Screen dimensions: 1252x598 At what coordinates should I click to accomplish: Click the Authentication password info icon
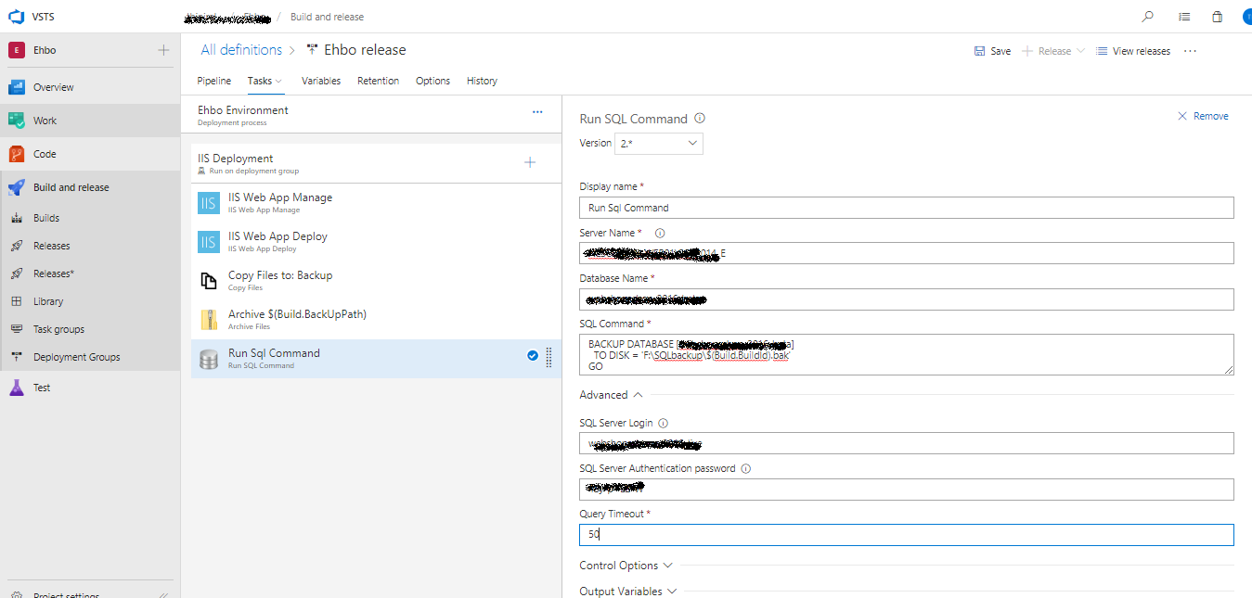pos(745,469)
